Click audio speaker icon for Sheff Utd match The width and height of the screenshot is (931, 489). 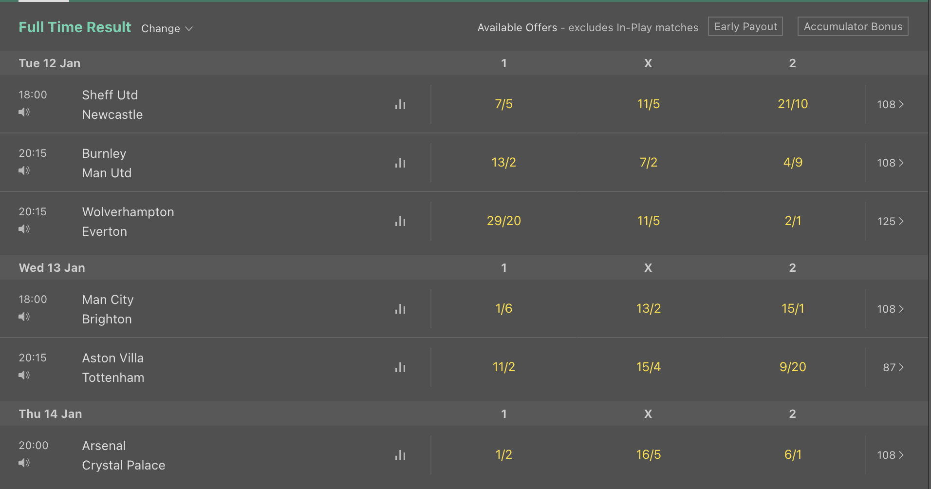pyautogui.click(x=24, y=112)
